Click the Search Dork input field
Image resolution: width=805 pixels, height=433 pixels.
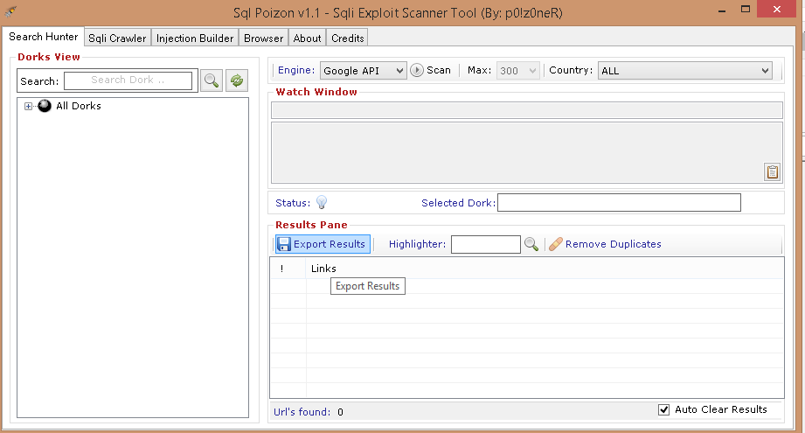pos(128,80)
